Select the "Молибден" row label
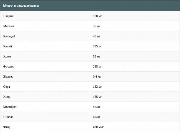The width and height of the screenshot is (180, 132). [x=10, y=107]
